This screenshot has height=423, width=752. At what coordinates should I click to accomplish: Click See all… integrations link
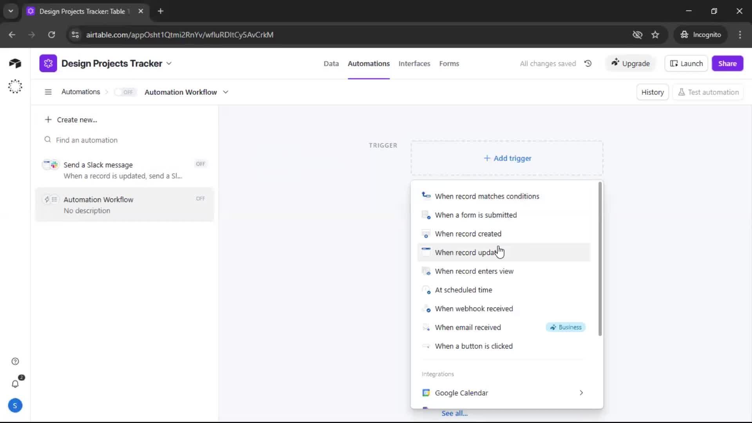(x=454, y=413)
